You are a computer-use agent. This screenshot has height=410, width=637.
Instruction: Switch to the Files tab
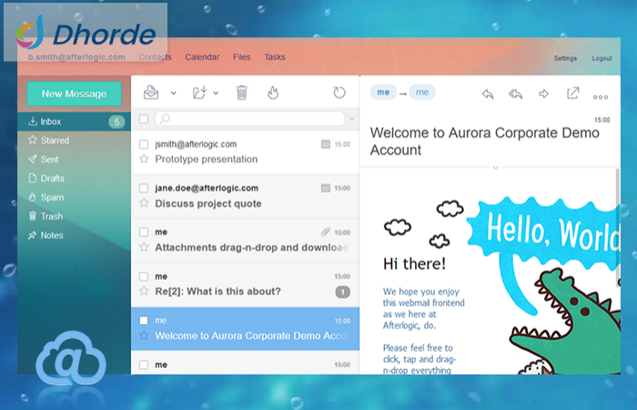click(x=242, y=56)
